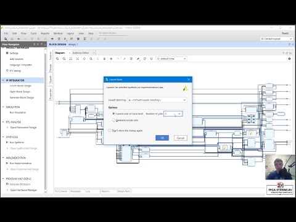Click the Add IP plus icon
Image resolution: width=296 pixels, height=222 pixels.
(x=111, y=59)
